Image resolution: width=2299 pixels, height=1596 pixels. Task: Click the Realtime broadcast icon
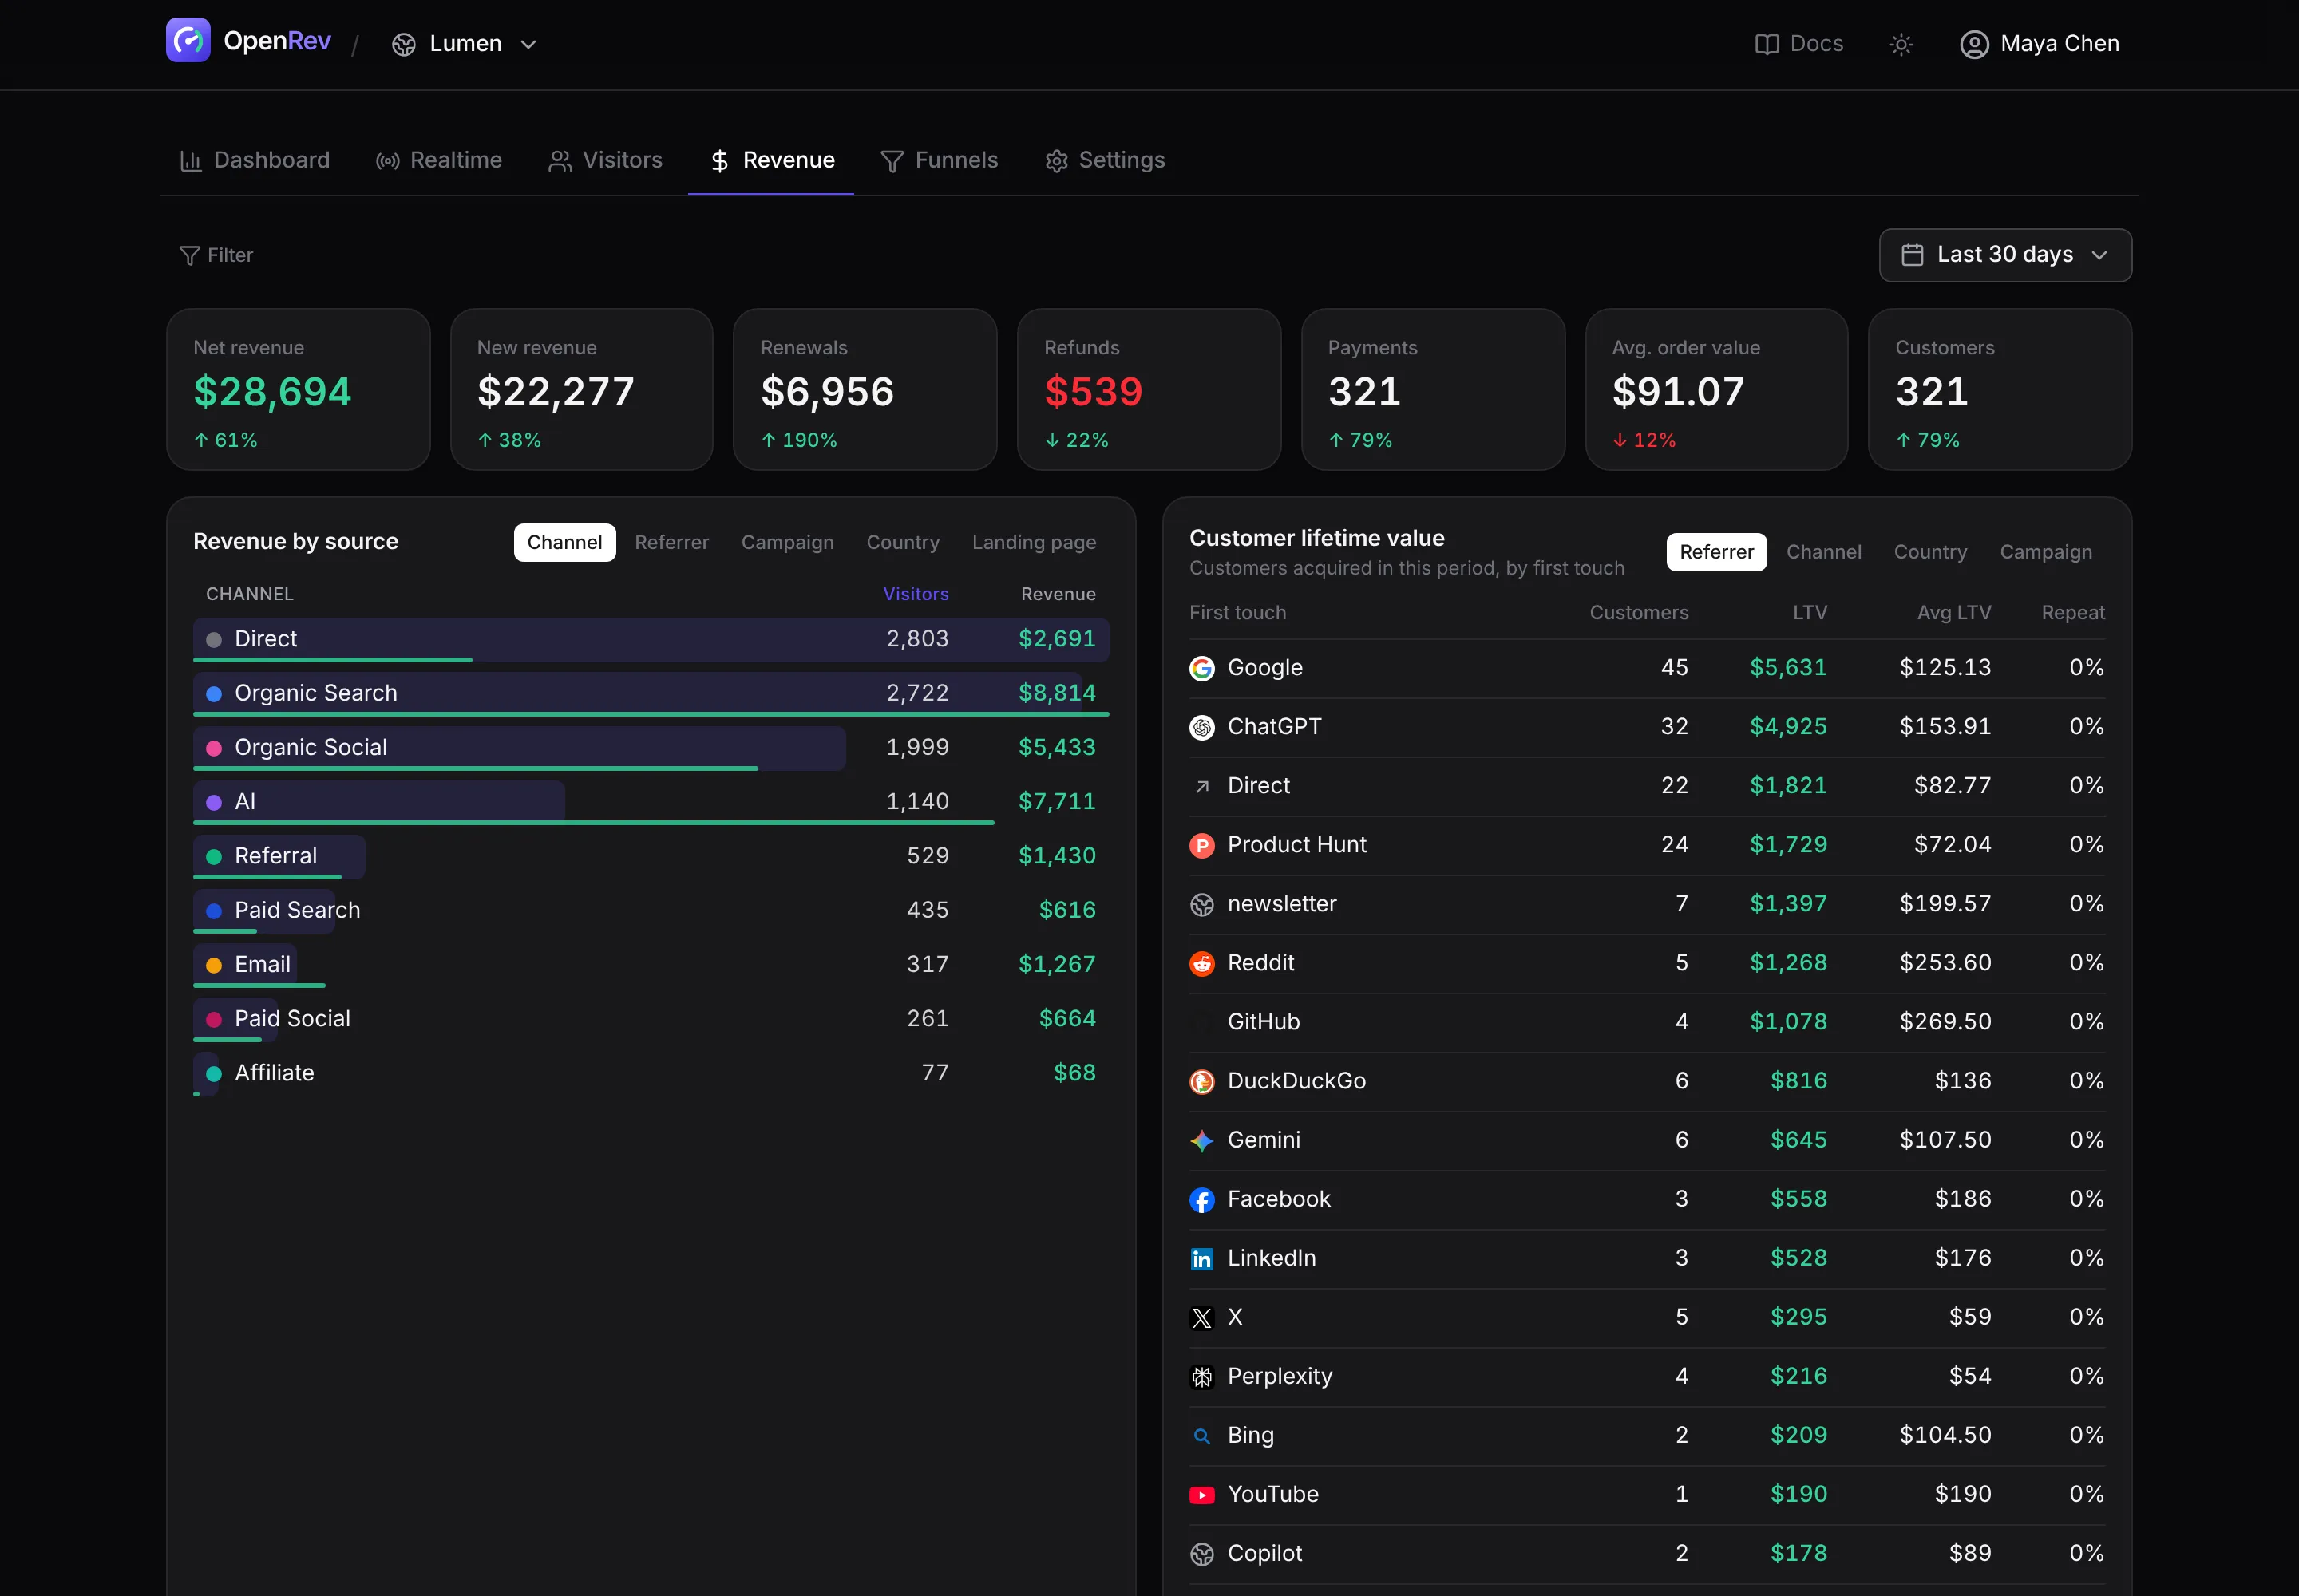(x=387, y=161)
